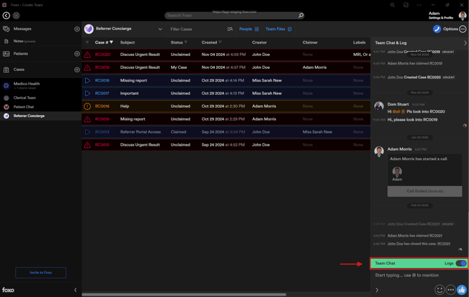Click the filter funnel icon in table header
This screenshot has height=297, width=469.
tap(87, 42)
